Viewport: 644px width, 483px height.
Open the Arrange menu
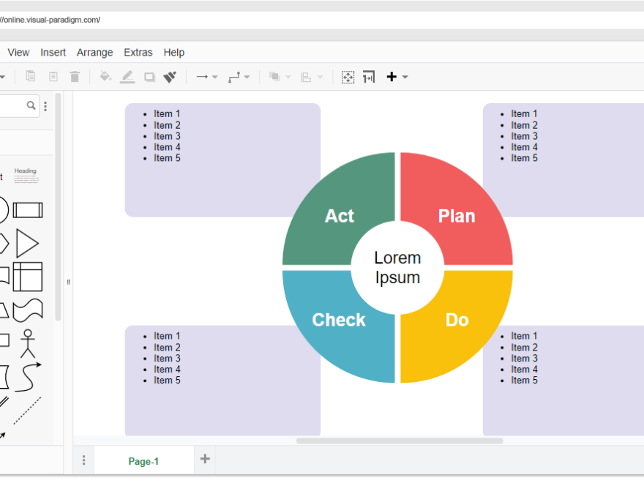(94, 52)
